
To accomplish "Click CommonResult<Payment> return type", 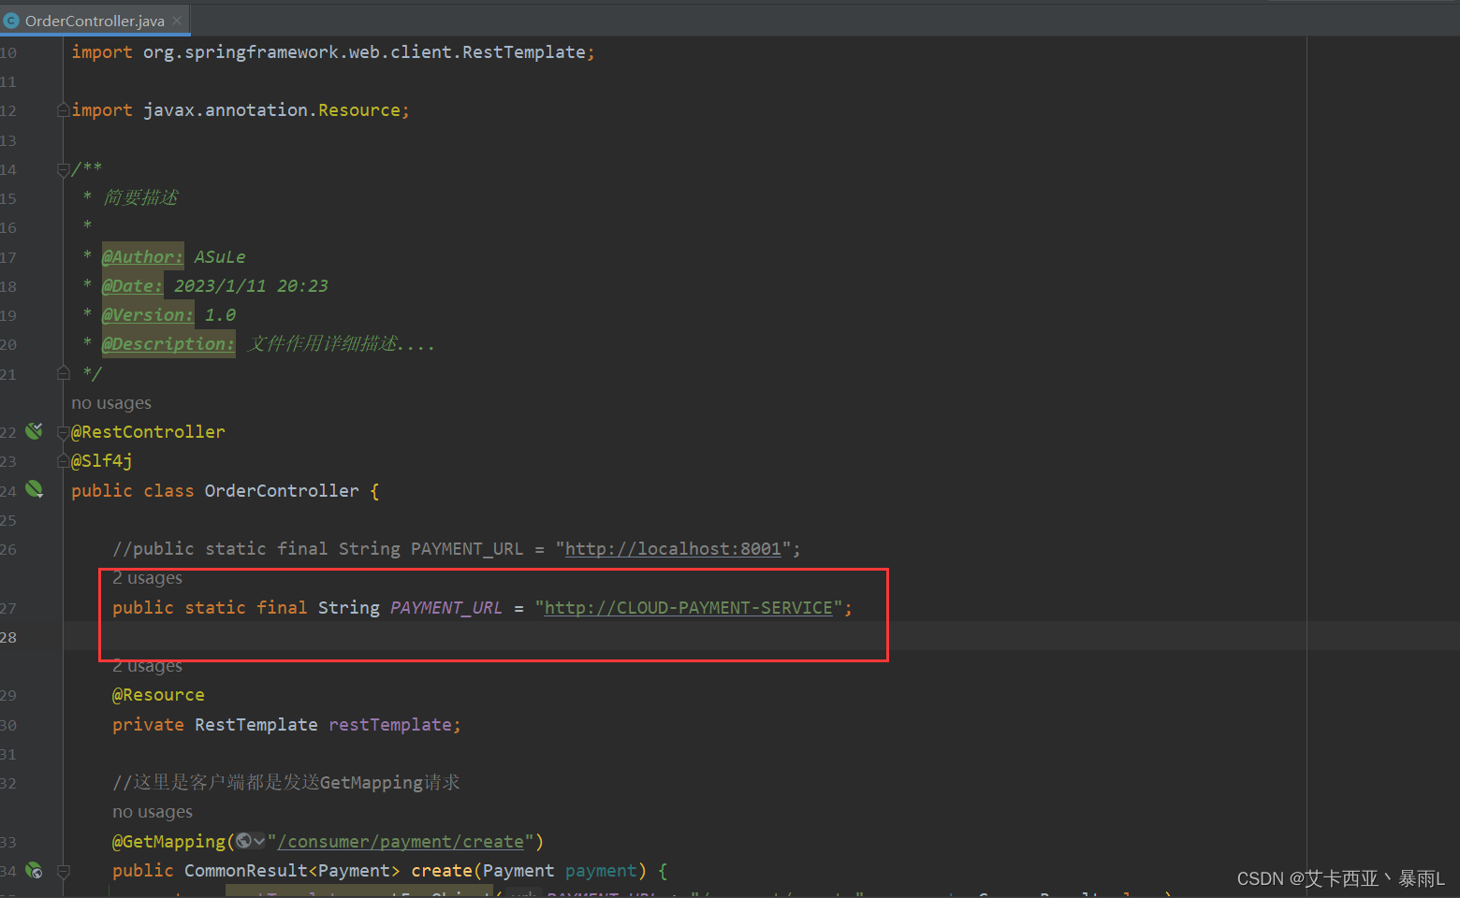I will (x=292, y=871).
